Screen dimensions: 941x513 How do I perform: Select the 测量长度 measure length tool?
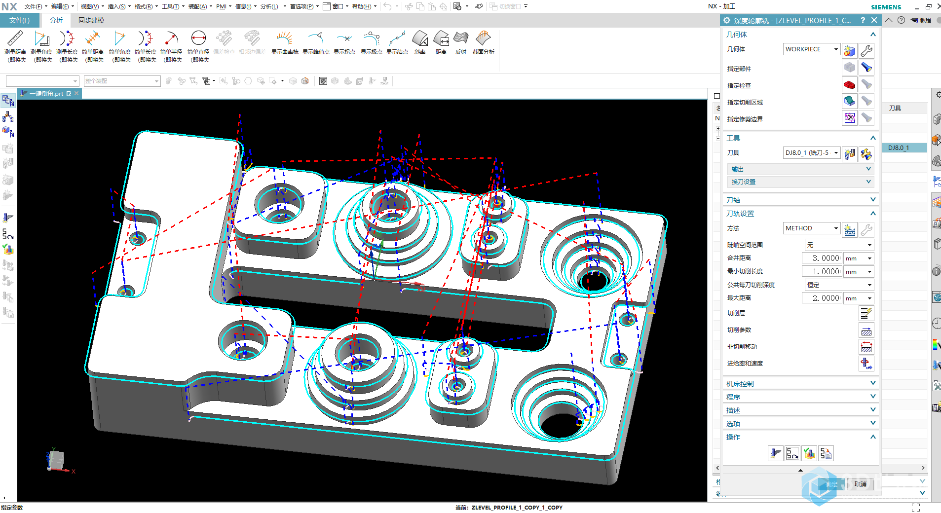click(x=67, y=46)
